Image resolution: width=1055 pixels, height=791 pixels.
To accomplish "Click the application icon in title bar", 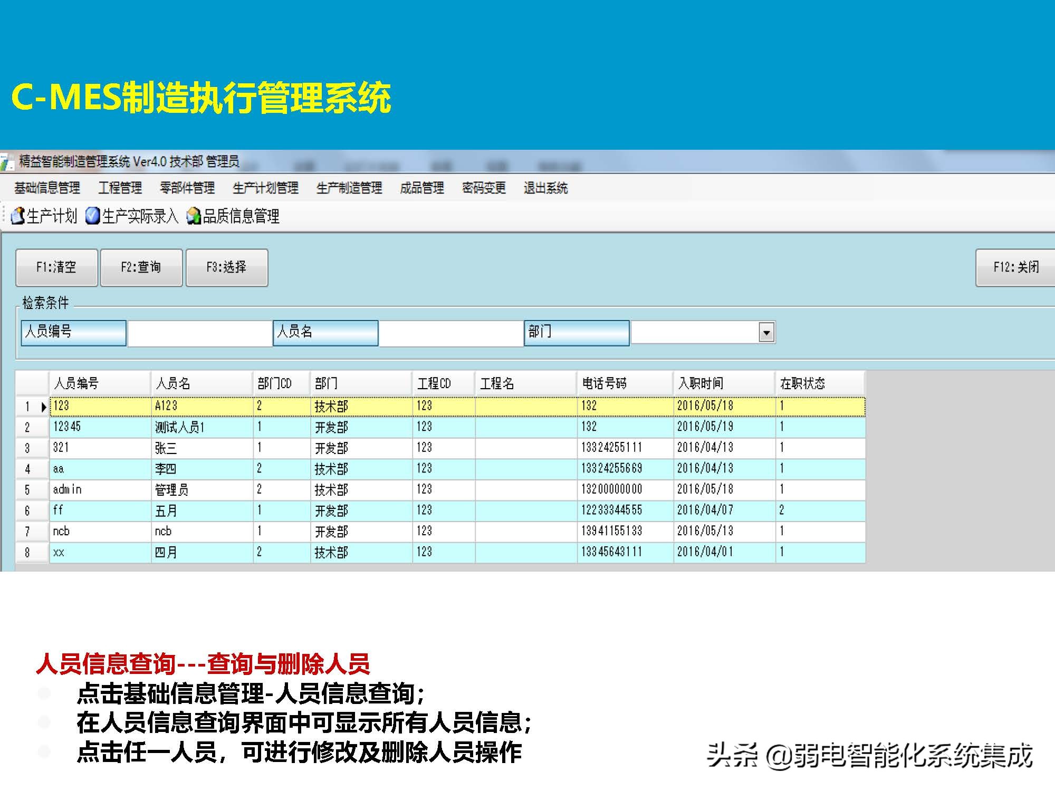I will 6,162.
